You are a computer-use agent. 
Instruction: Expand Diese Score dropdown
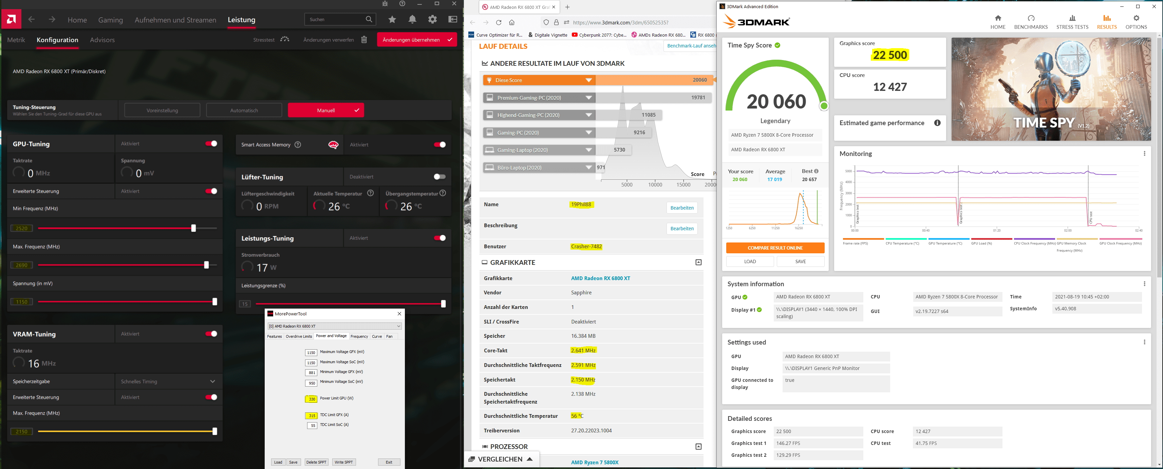pos(589,80)
